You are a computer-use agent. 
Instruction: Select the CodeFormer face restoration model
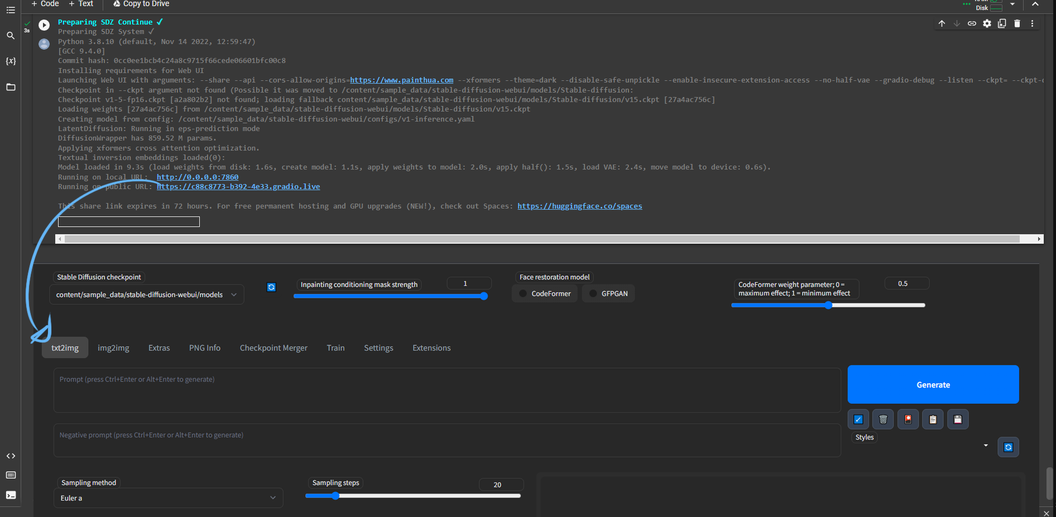click(544, 293)
